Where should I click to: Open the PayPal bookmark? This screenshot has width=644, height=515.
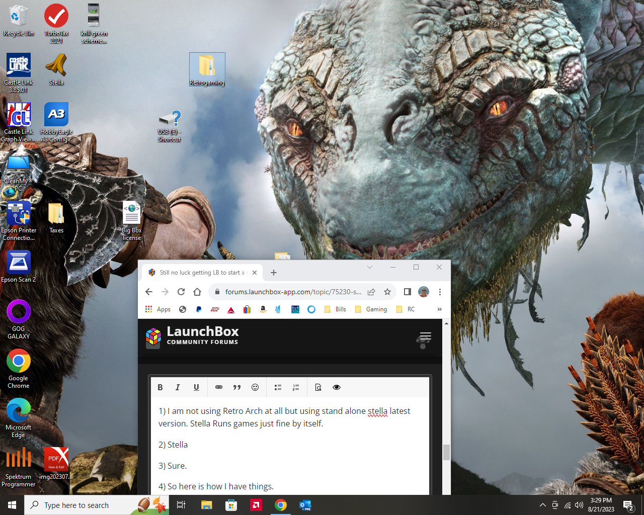click(199, 309)
